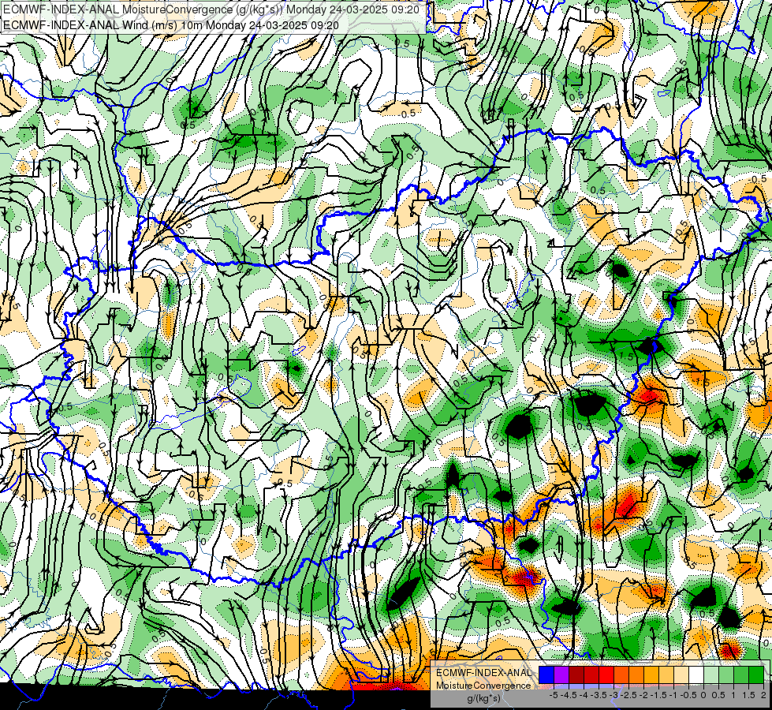Click the MoistureConvergence title line at top
The height and width of the screenshot is (710, 772).
211,9
